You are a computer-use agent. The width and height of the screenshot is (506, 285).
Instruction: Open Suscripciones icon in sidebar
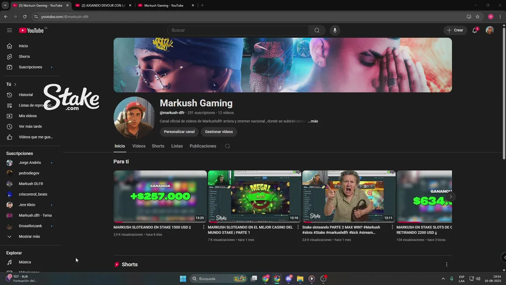click(9, 67)
